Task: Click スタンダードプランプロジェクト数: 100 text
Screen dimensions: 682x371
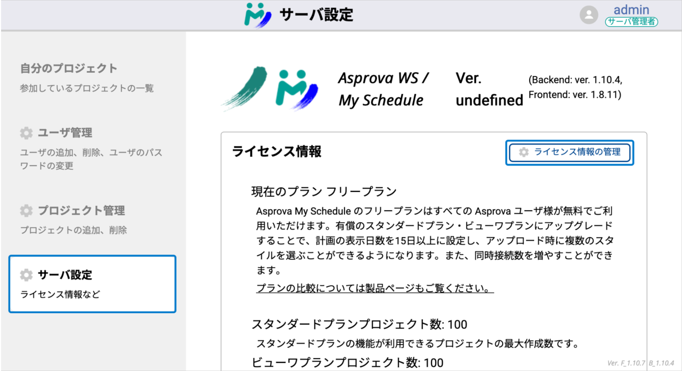Action: [x=360, y=325]
